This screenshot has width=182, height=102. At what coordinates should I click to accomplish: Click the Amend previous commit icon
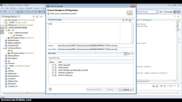123,20
